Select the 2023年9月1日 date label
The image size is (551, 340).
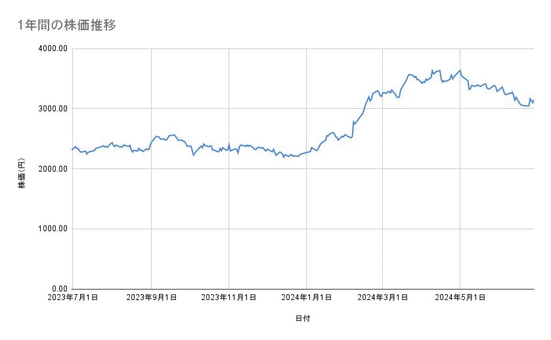(x=151, y=297)
